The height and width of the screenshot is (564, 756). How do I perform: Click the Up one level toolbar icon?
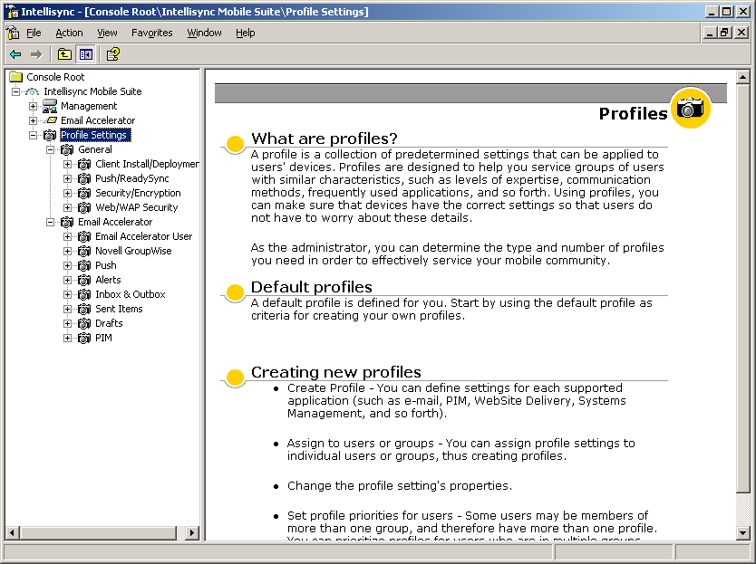click(x=64, y=54)
